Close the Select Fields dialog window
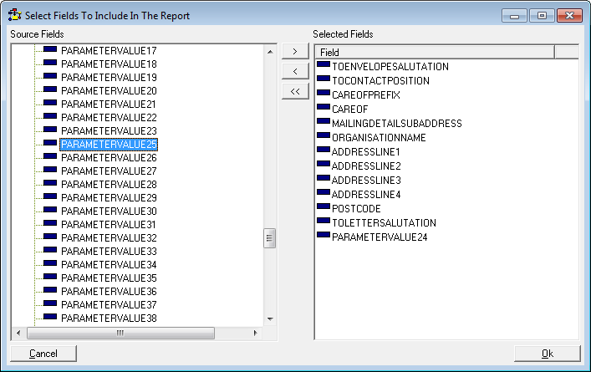 (x=569, y=16)
